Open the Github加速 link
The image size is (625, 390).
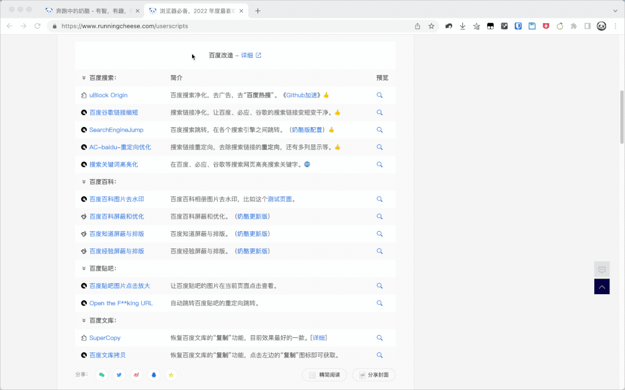(x=302, y=95)
